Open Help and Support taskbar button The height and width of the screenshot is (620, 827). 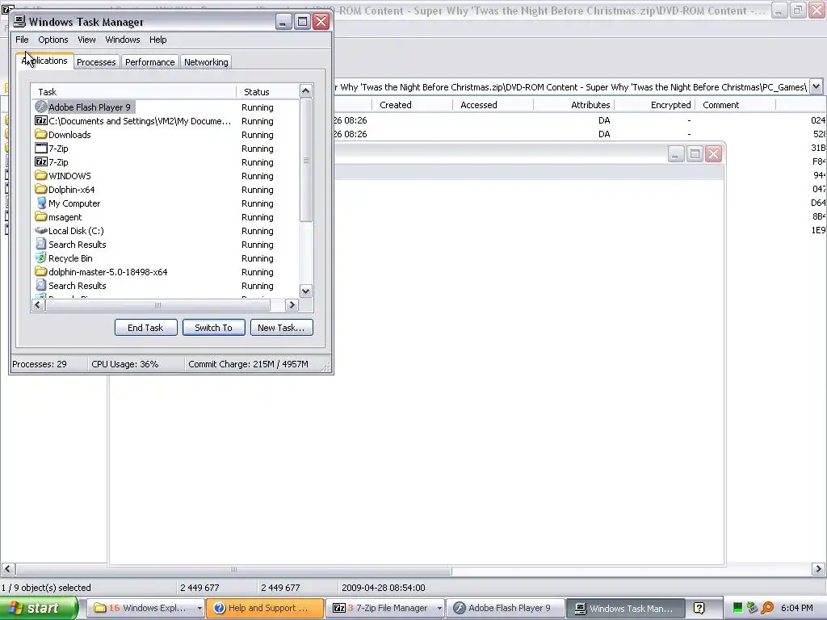[x=265, y=609]
